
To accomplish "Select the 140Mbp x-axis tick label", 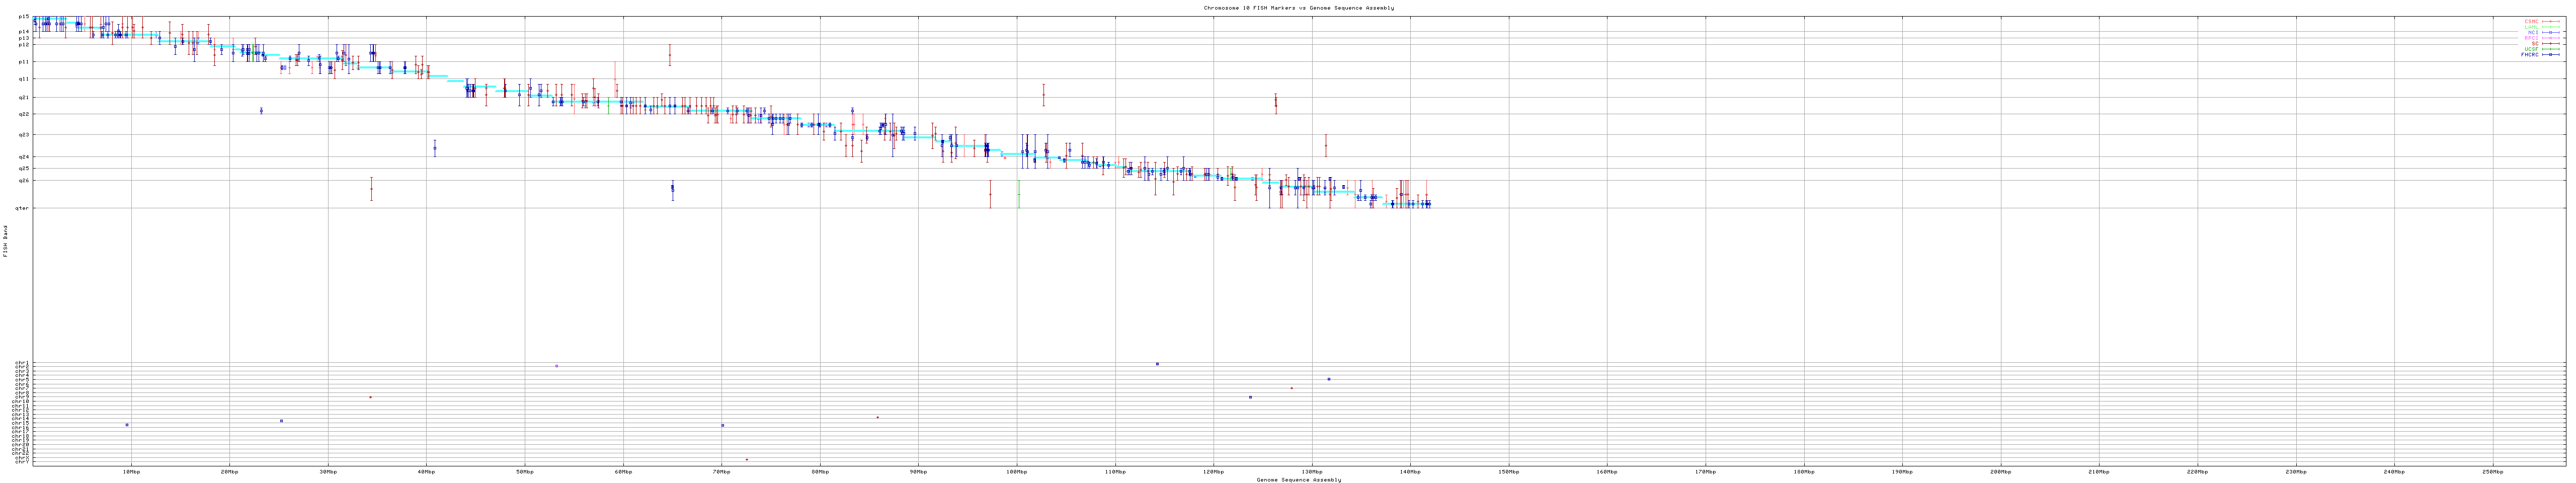I will tap(1410, 471).
